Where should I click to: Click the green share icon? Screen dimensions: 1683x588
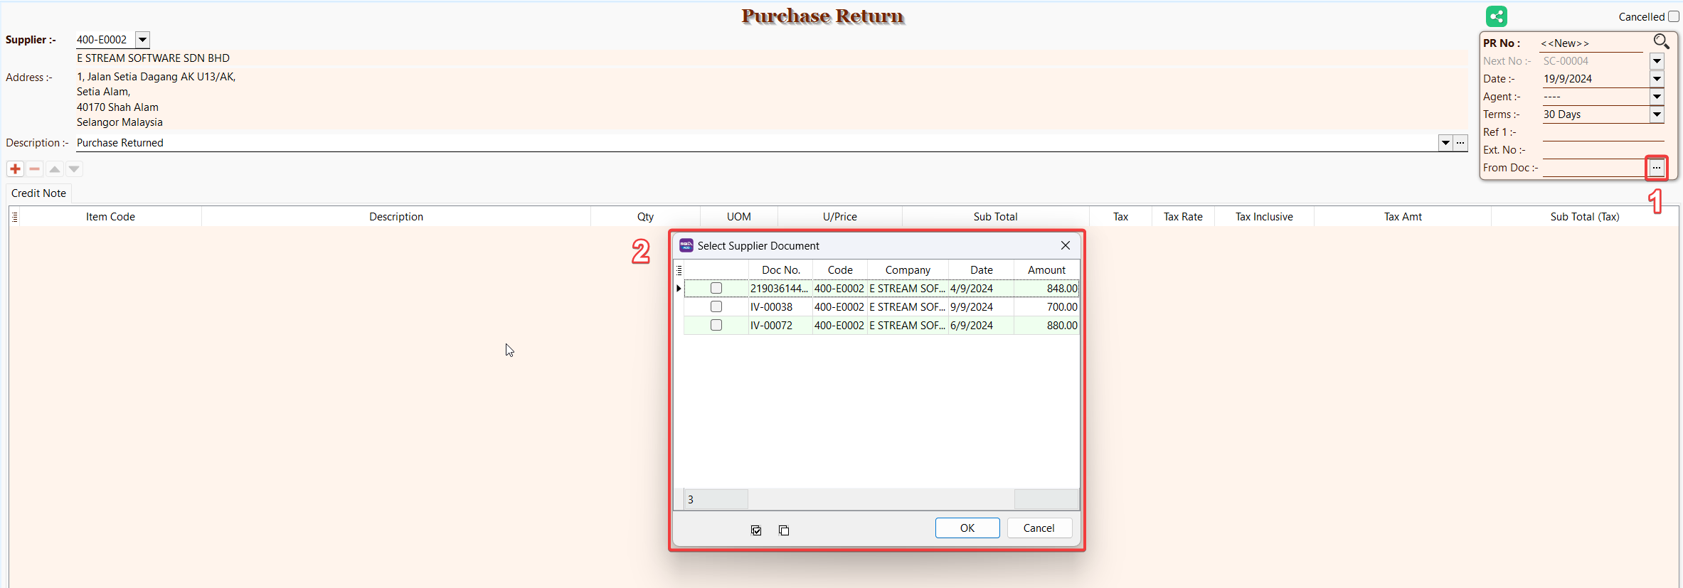coord(1496,16)
